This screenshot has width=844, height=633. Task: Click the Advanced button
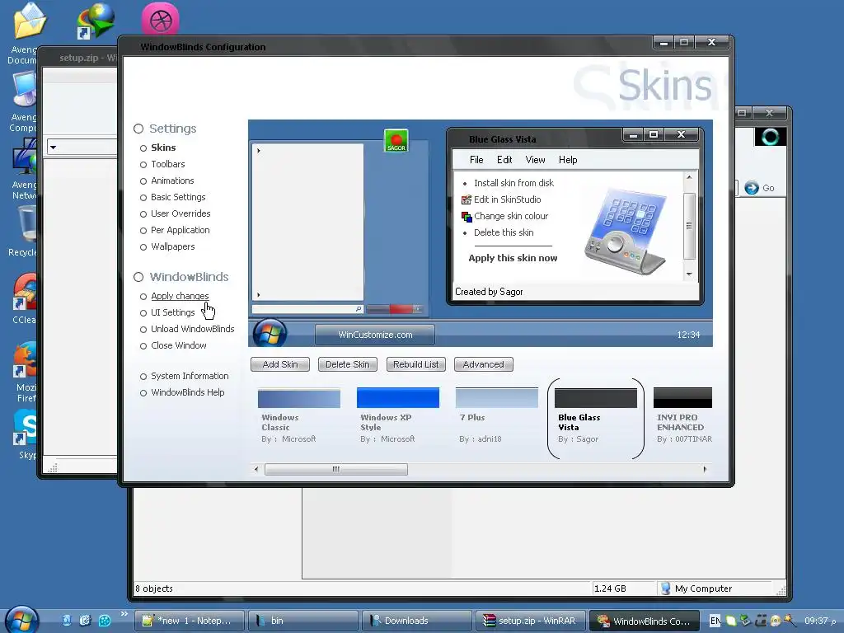coord(483,364)
